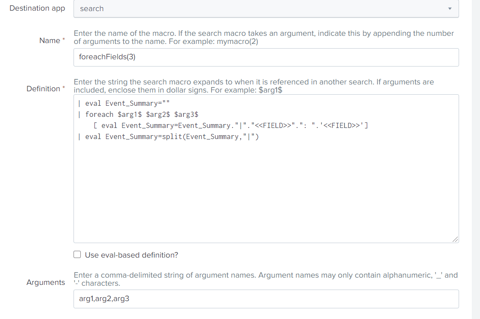Screen dimensions: 480x319
Task: Click the foreach $arg1$ line in Definition
Action: click(x=138, y=114)
